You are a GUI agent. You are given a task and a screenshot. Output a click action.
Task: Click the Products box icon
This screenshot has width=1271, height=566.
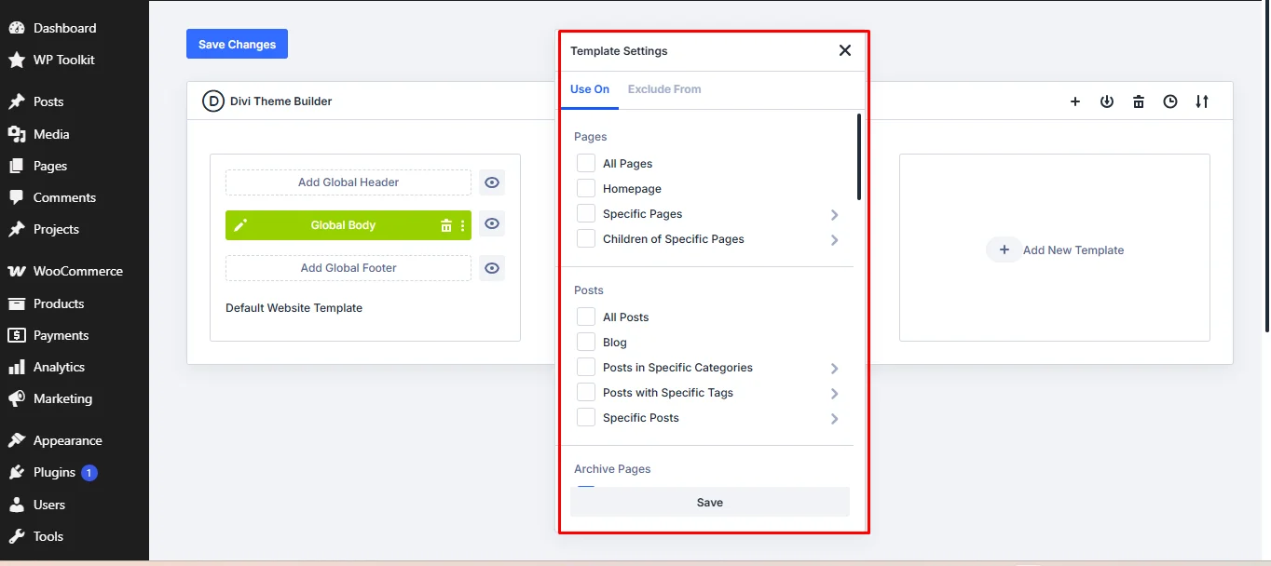pyautogui.click(x=17, y=303)
